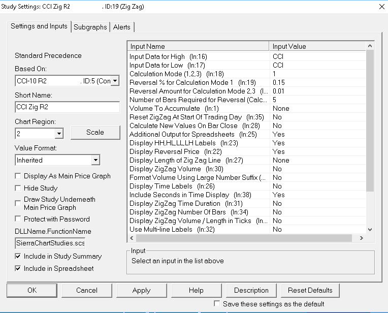Check Save these settings as the default
This screenshot has height=313, width=388.
(217, 304)
